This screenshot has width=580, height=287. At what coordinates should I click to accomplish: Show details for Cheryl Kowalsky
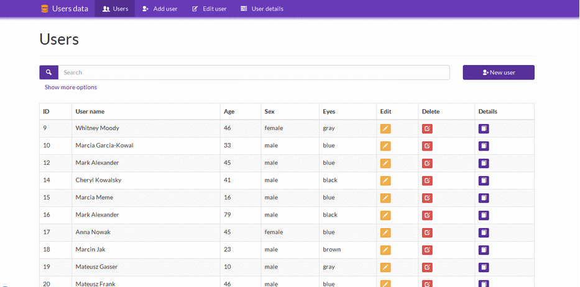(x=484, y=181)
